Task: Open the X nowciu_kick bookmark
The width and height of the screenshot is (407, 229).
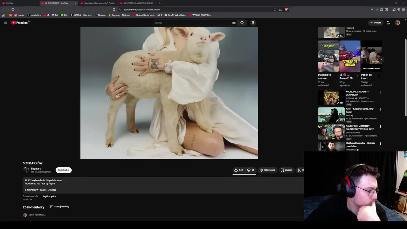Action: (34, 15)
